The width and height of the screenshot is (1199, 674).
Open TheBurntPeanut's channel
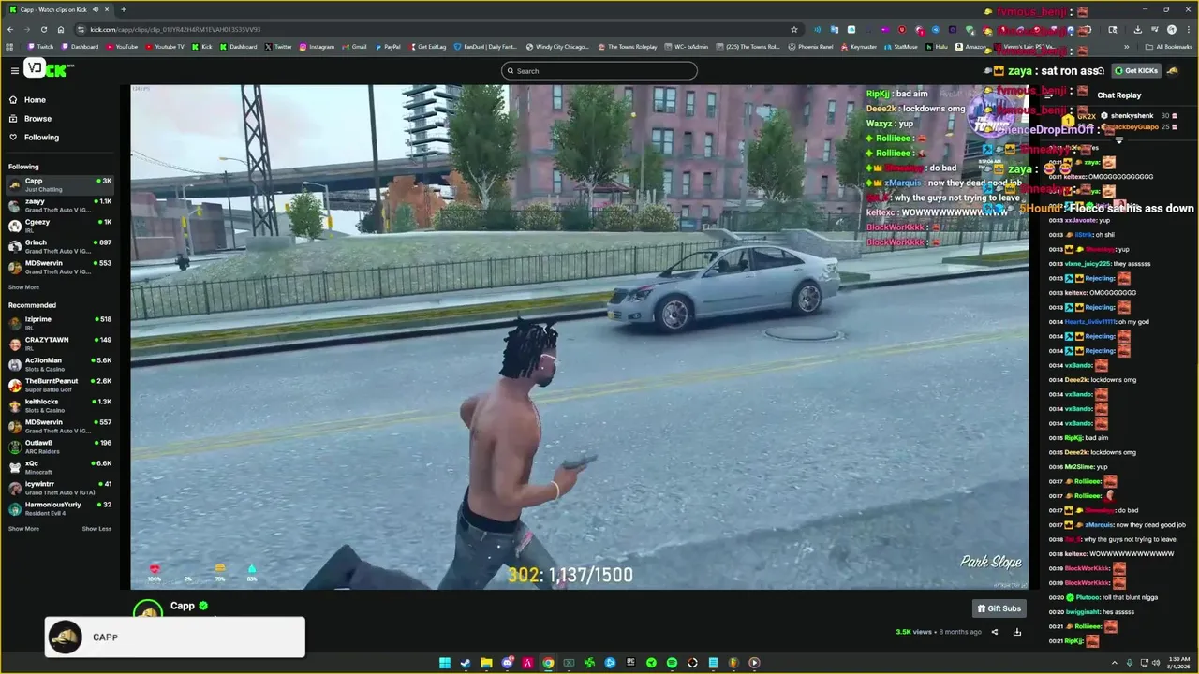[x=61, y=385]
